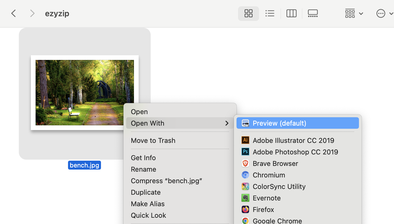Switch to list view mode
Image resolution: width=394 pixels, height=224 pixels.
click(270, 13)
